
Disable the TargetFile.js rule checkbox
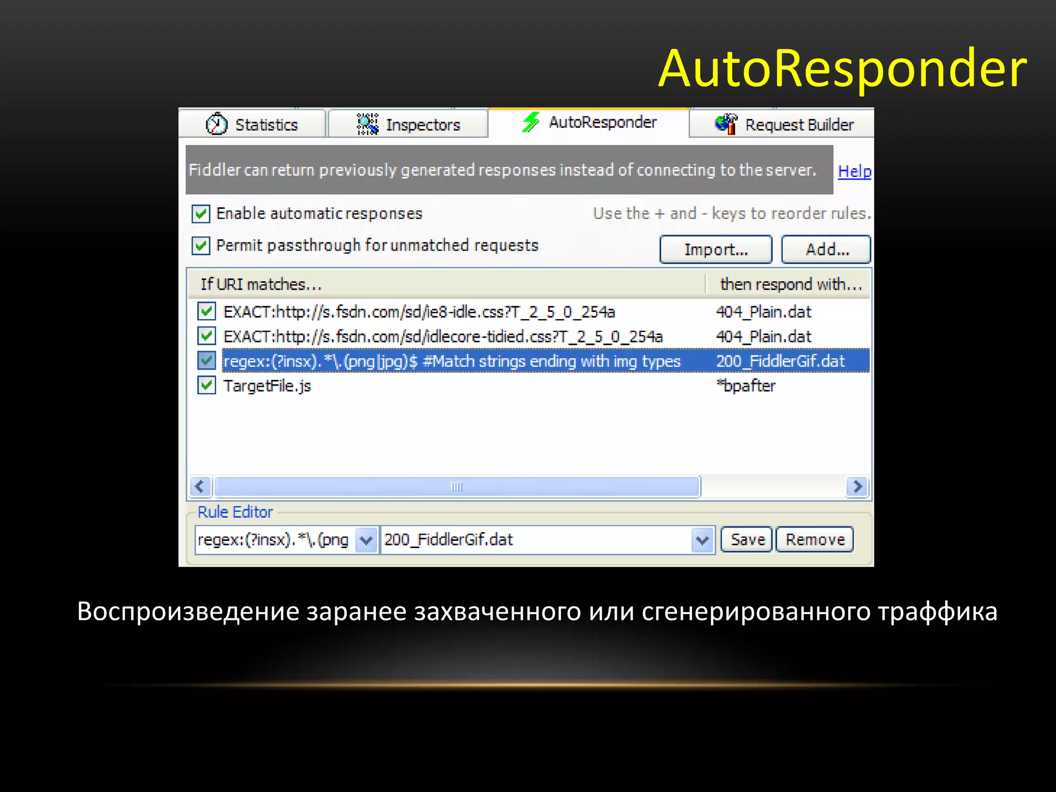coord(206,385)
